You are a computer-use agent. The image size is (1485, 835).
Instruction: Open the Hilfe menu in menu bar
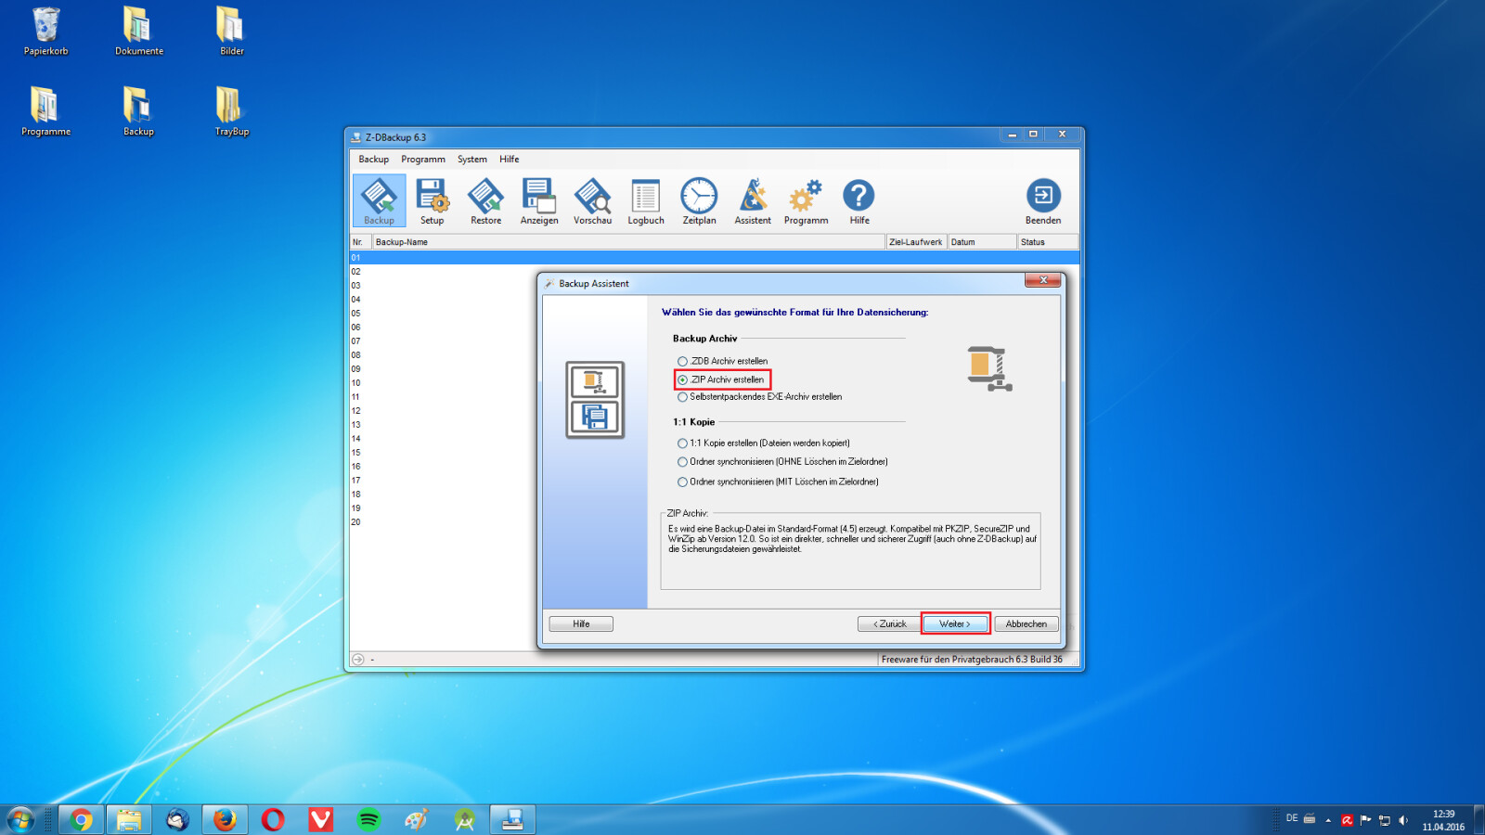click(510, 160)
